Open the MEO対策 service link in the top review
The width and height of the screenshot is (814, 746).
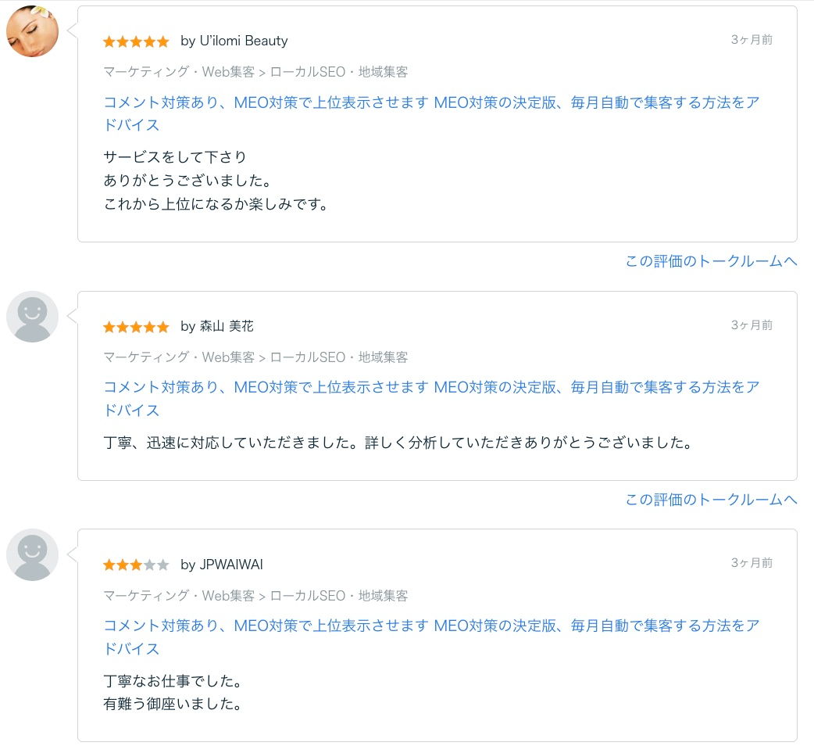430,102
